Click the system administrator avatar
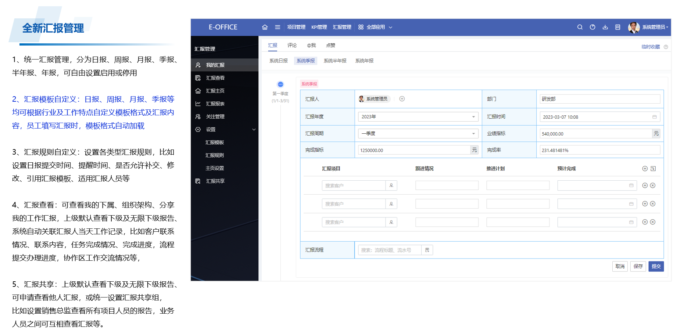The image size is (677, 332). 634,27
